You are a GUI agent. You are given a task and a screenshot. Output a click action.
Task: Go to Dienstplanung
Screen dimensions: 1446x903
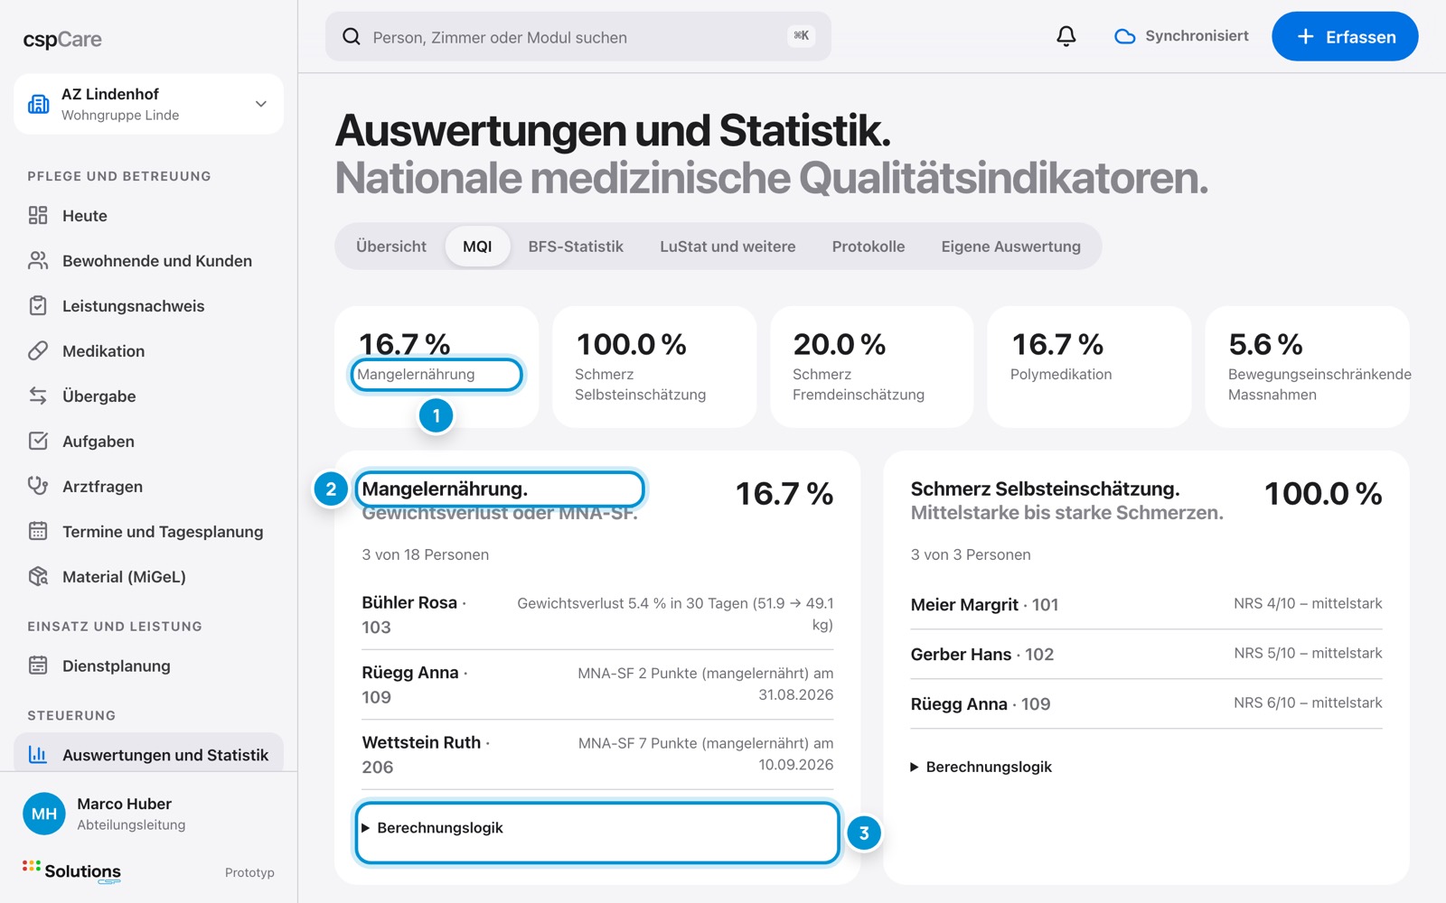[x=148, y=666]
